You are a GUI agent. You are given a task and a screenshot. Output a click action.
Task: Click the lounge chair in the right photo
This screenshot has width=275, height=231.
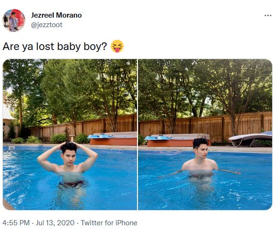pyautogui.click(x=251, y=139)
